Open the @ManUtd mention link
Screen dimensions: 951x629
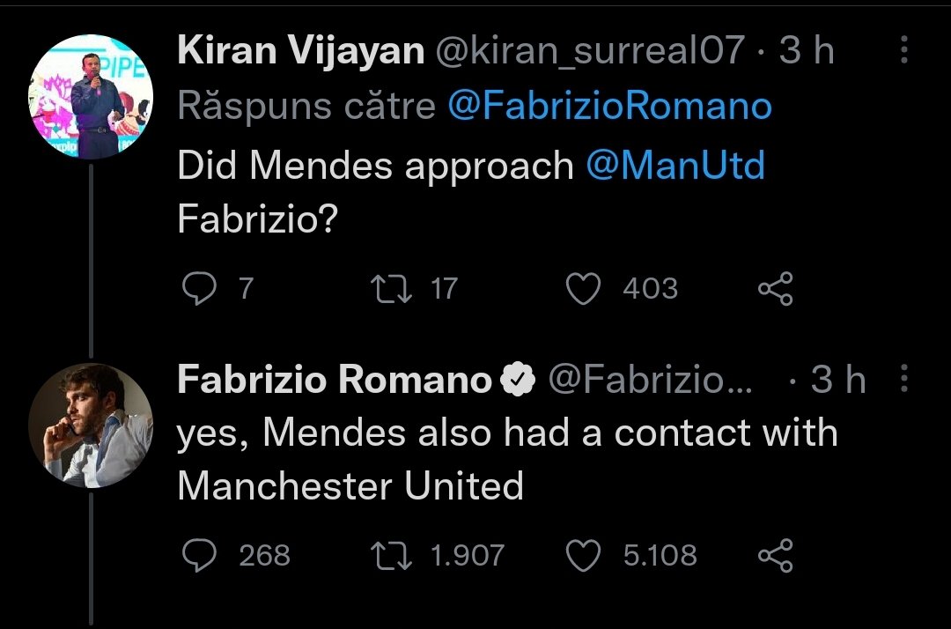point(675,166)
